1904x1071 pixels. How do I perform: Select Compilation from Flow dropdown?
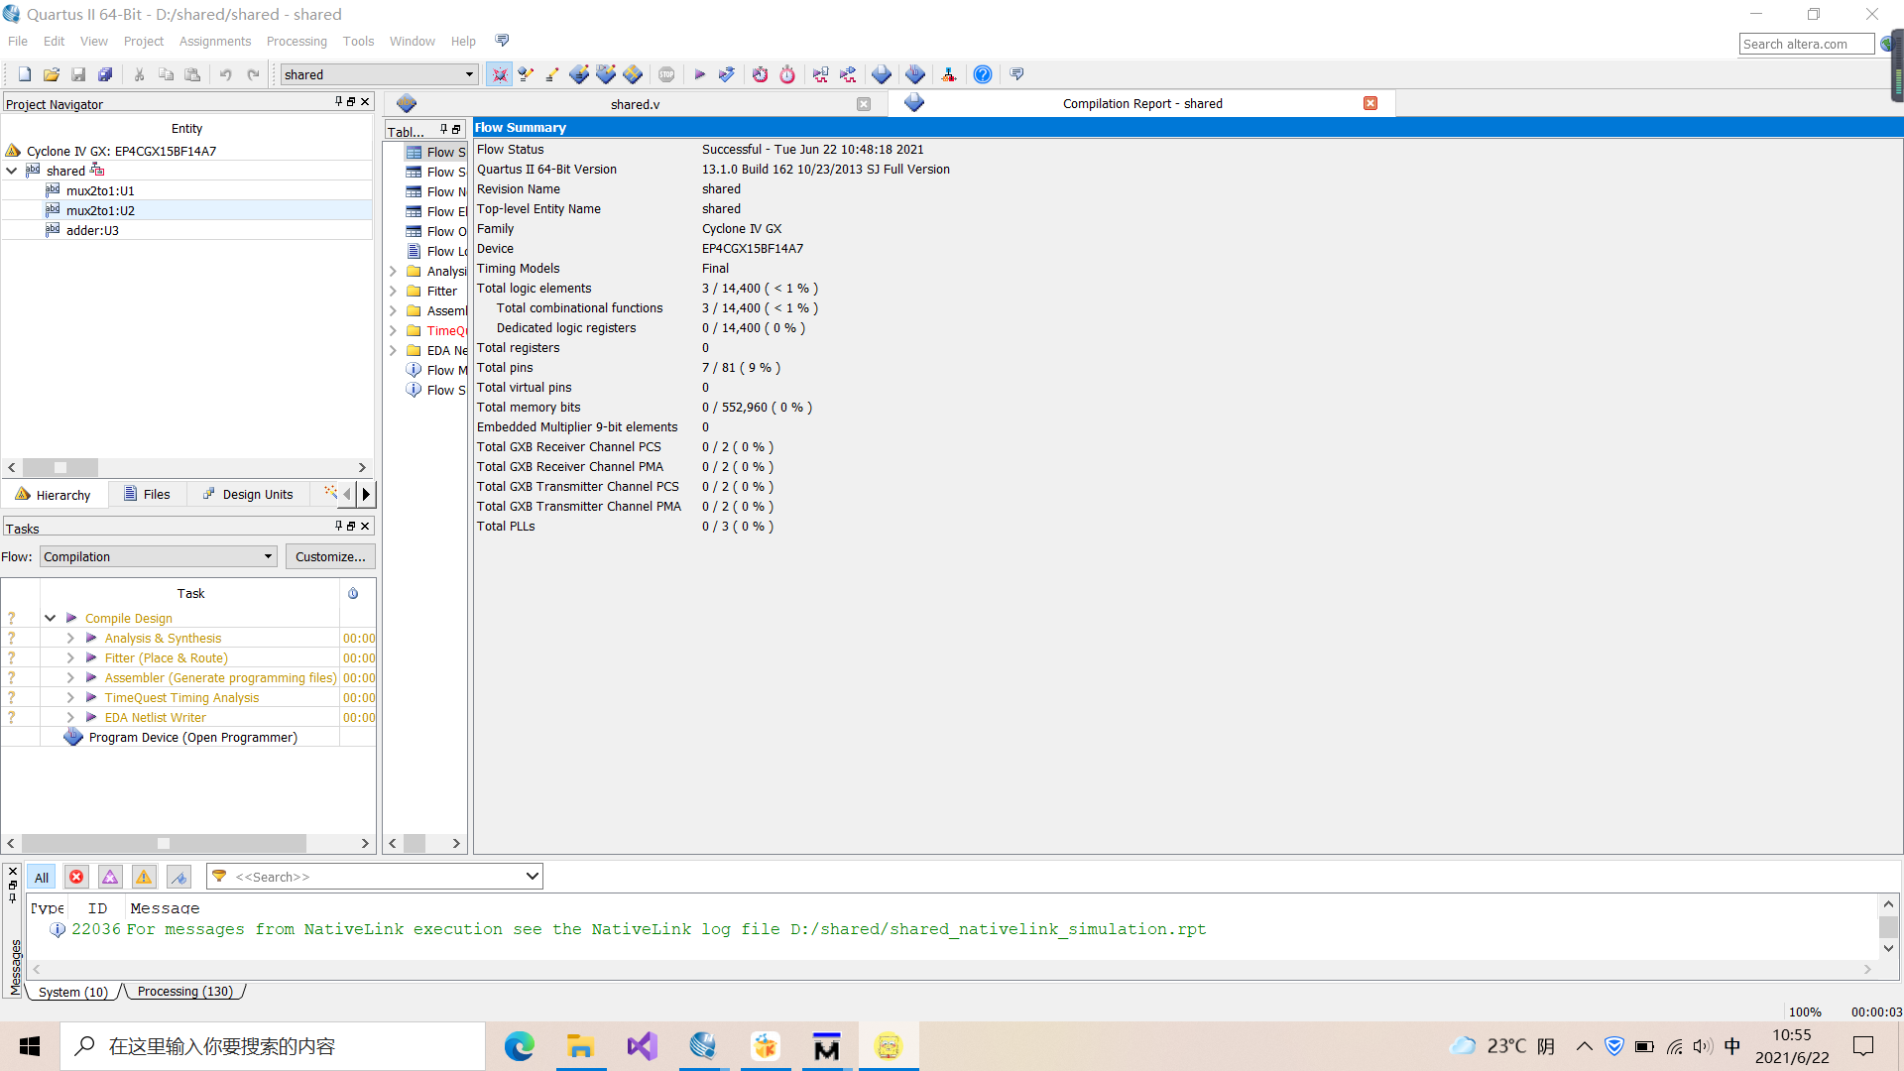click(156, 555)
